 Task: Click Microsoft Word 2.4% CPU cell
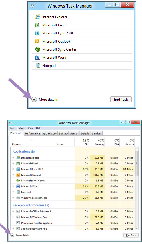click(83, 186)
